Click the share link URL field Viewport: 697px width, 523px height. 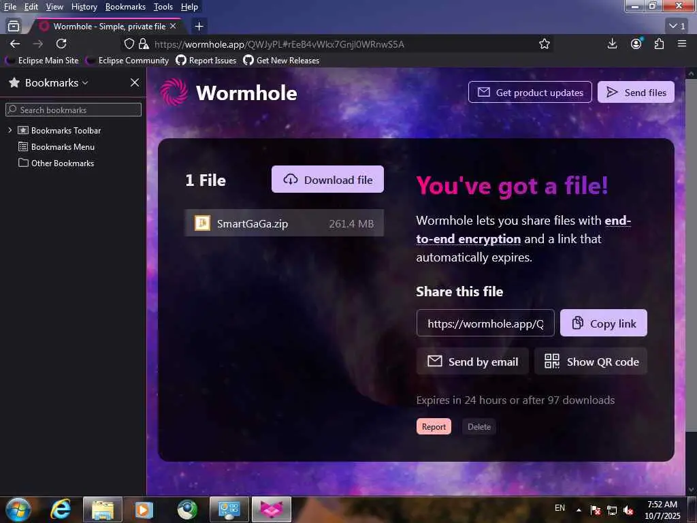[485, 323]
